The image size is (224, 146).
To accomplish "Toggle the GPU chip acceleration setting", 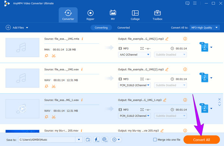I will click(x=105, y=140).
